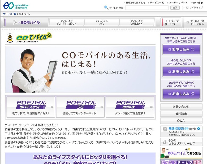Open eoのセキュリティサービス banner
Image resolution: width=207 pixels, height=164 pixels.
click(181, 142)
